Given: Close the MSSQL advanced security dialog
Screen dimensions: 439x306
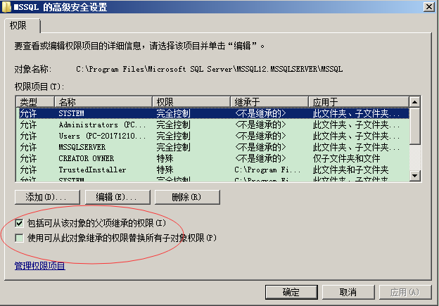Looking at the screenshot, I should [x=428, y=7].
